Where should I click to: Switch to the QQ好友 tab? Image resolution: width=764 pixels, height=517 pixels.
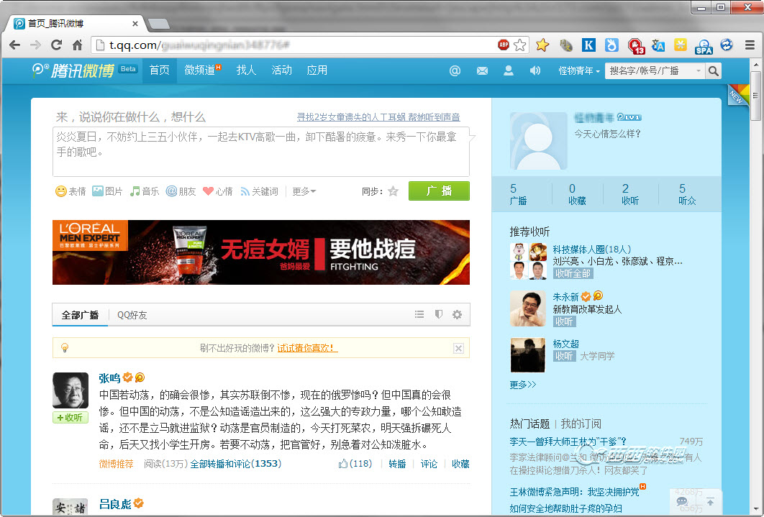[x=132, y=315]
